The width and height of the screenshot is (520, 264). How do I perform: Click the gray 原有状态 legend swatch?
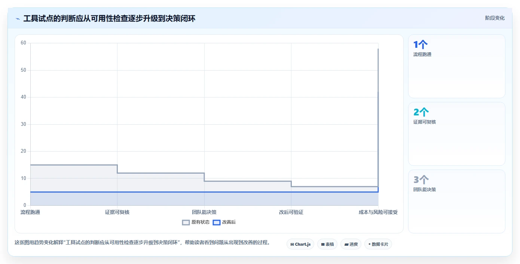click(186, 222)
